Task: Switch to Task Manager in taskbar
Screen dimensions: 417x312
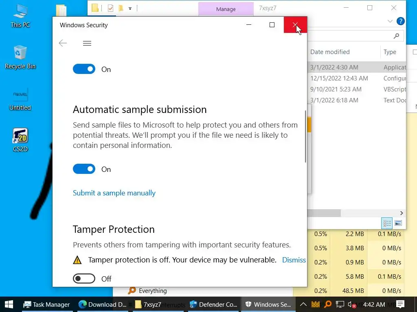Action: 47,304
